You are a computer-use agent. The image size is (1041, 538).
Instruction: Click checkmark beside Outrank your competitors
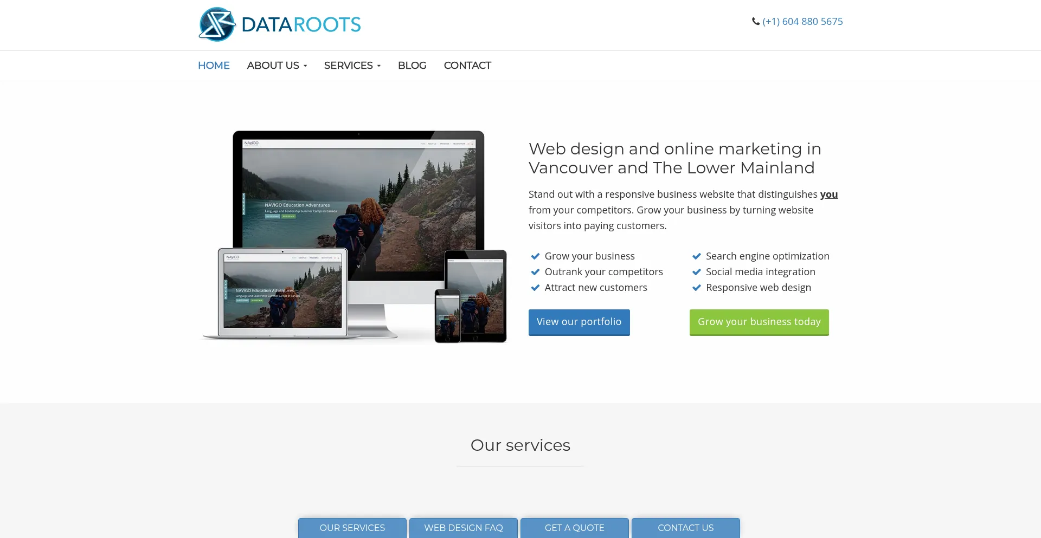(x=535, y=272)
